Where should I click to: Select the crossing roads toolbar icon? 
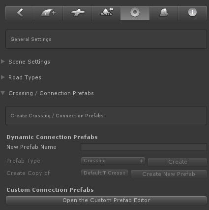tap(77, 13)
